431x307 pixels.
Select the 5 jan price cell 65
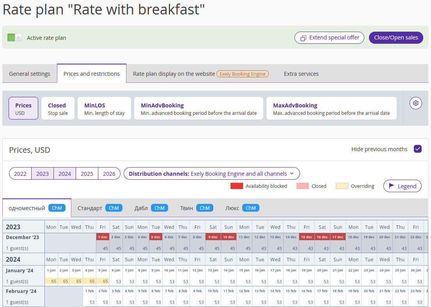point(103,281)
